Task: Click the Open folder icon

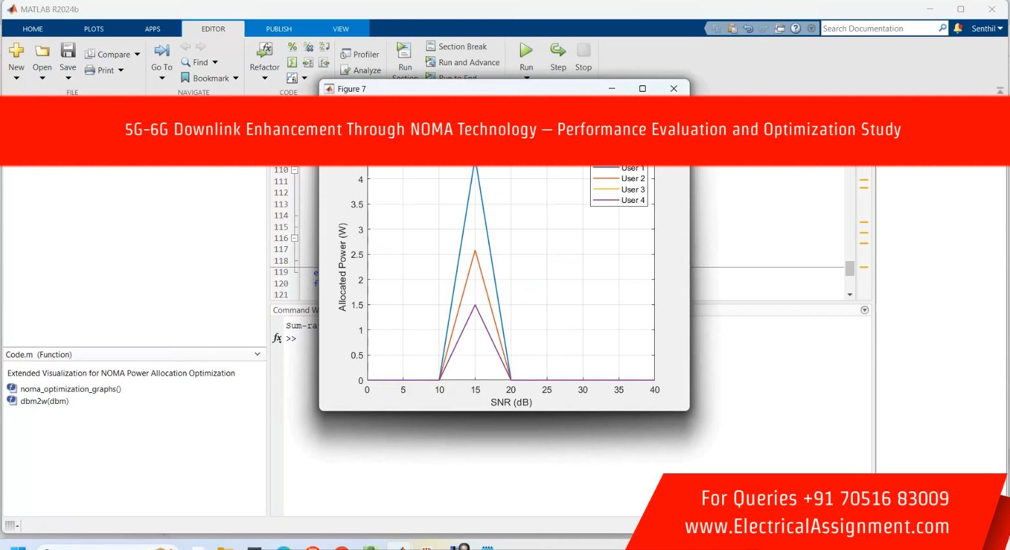Action: (42, 50)
